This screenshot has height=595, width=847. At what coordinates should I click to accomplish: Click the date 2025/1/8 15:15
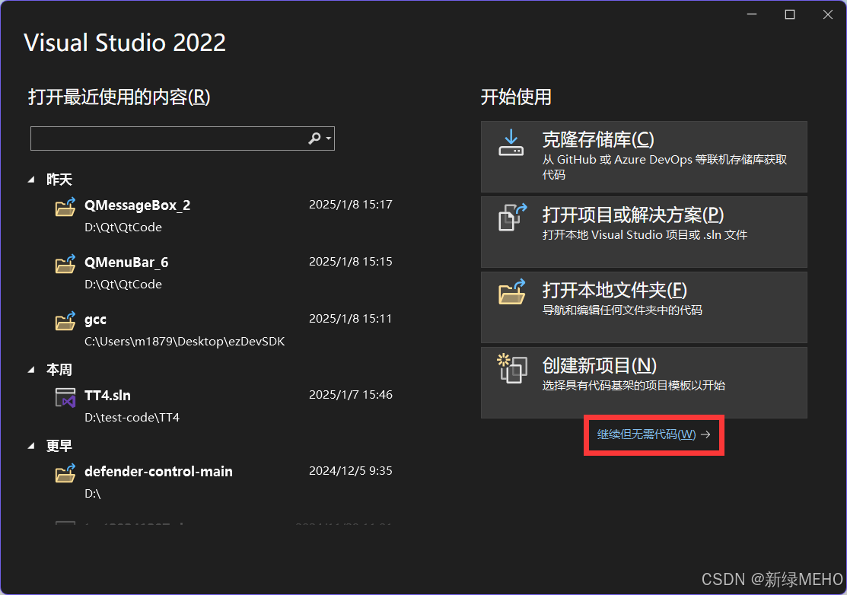click(x=351, y=262)
